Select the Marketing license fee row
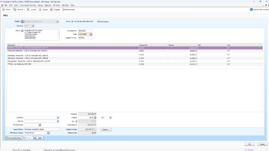Image resolution: width=269 pixels, height=151 pixels. coord(134,48)
